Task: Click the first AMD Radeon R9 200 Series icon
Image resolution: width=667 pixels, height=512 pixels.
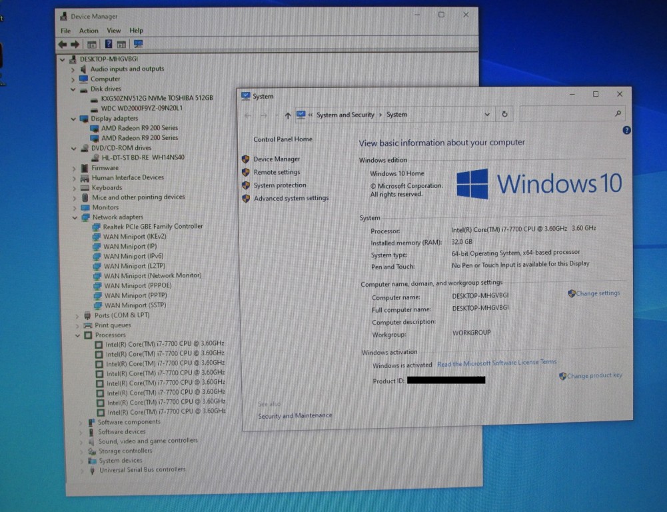Action: 95,128
